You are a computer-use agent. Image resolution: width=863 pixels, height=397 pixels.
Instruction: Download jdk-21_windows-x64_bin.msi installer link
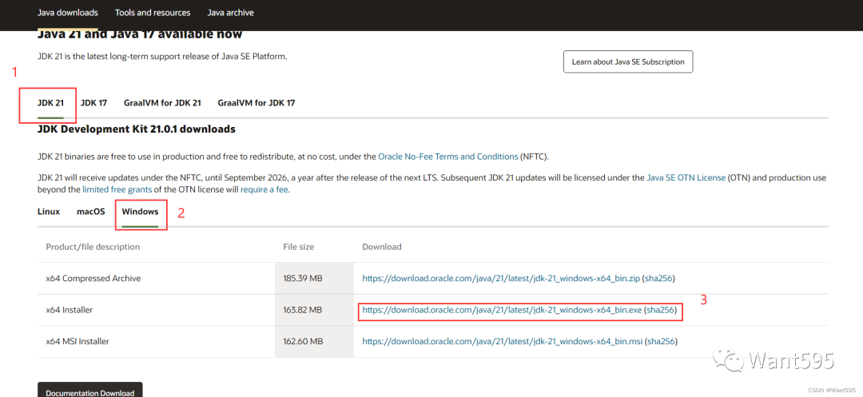(x=502, y=341)
